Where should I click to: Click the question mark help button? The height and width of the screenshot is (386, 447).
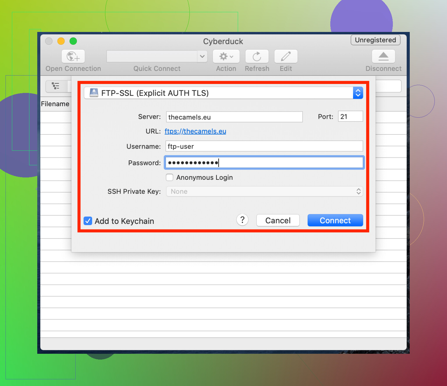pyautogui.click(x=242, y=220)
